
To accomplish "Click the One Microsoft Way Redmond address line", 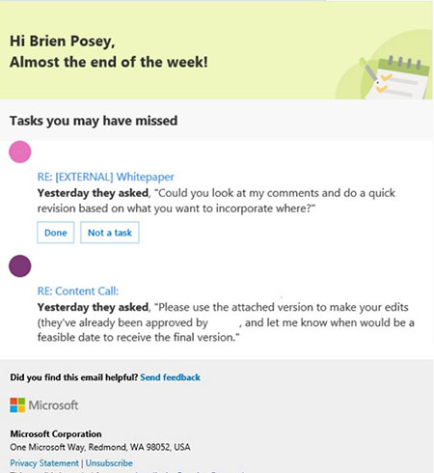I will click(100, 447).
